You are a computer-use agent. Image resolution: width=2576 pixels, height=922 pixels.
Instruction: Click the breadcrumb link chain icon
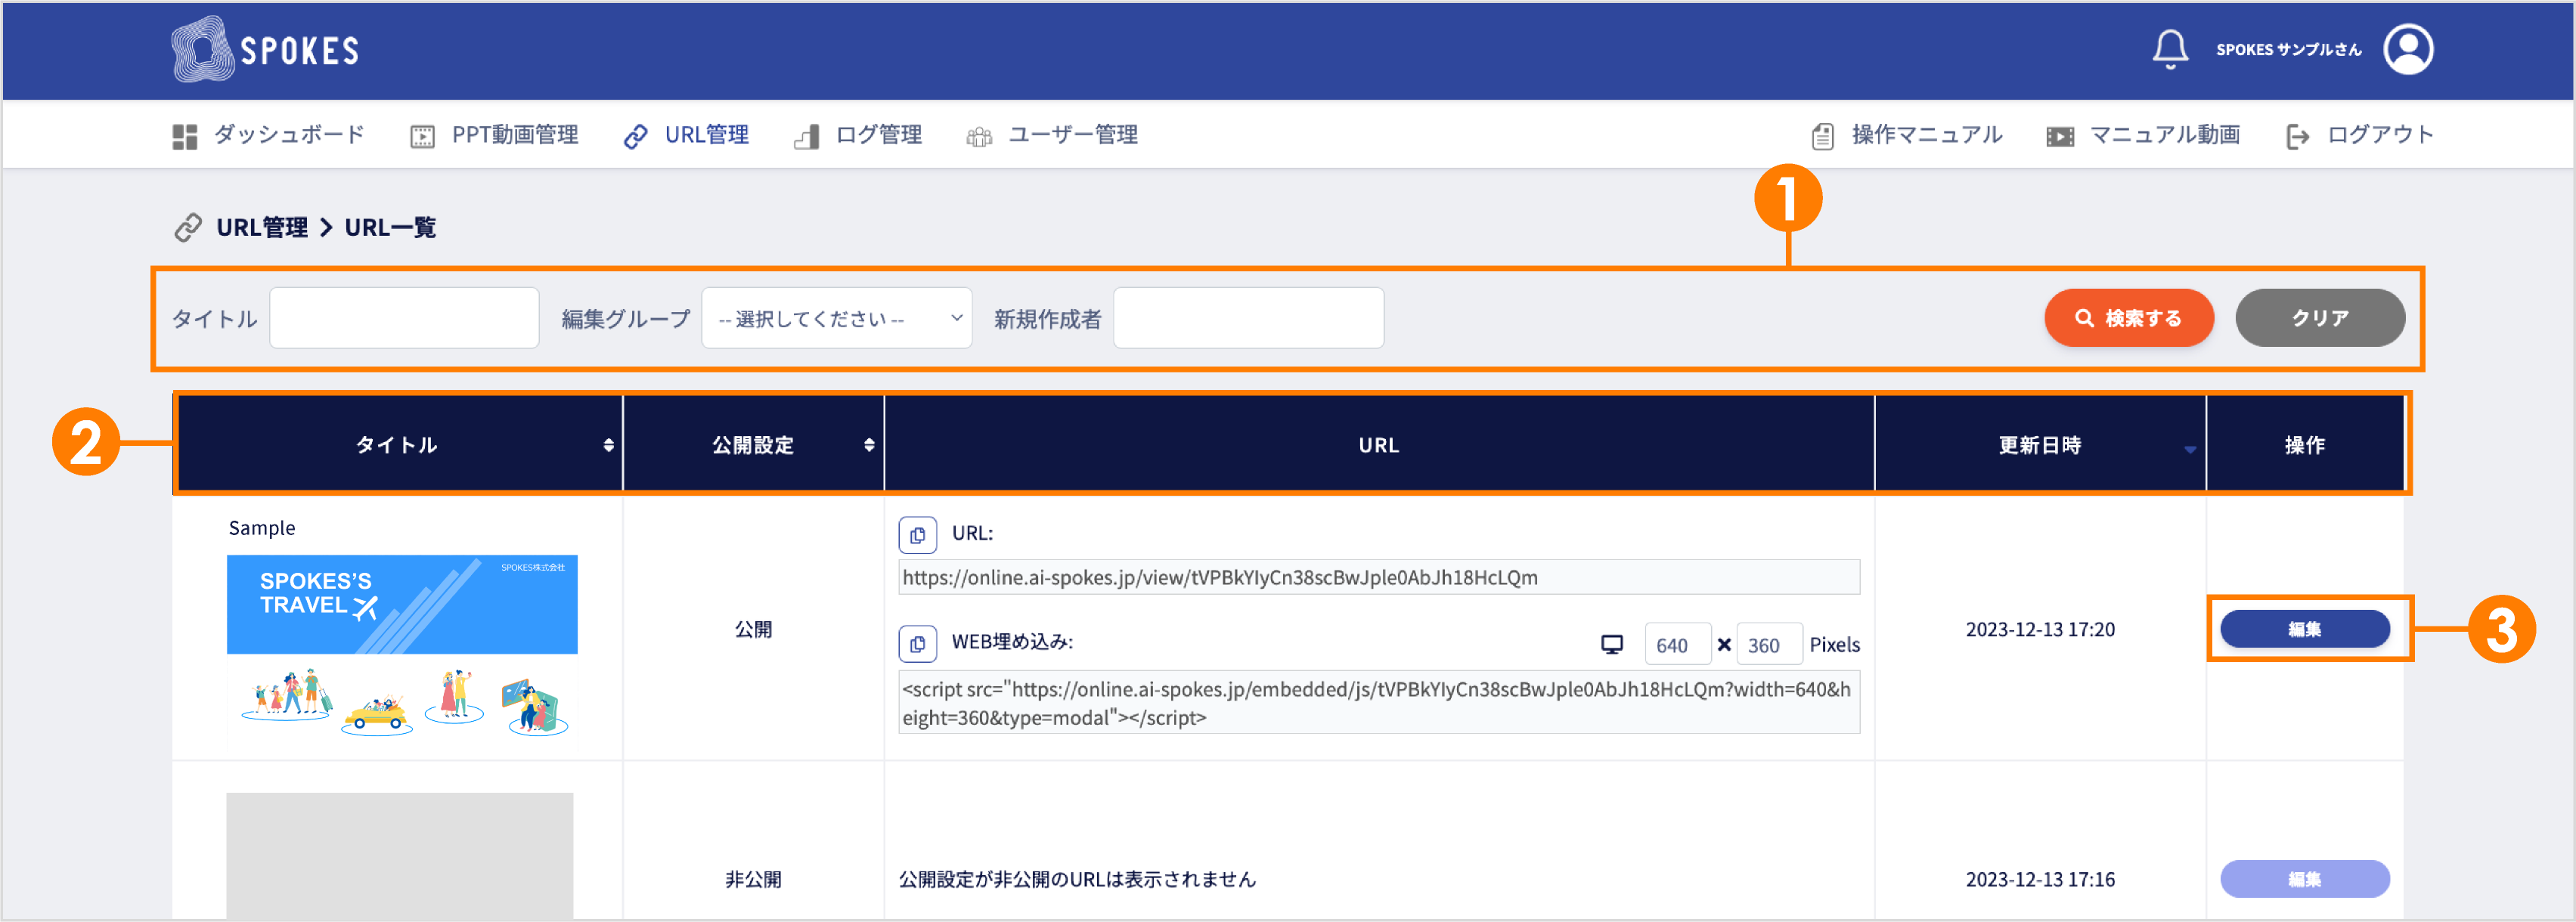pos(188,228)
